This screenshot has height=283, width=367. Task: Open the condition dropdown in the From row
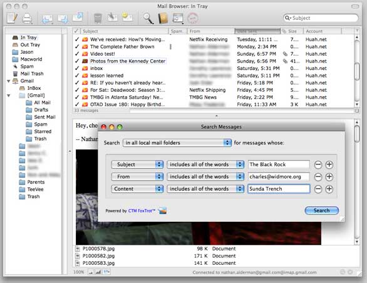[x=205, y=177]
